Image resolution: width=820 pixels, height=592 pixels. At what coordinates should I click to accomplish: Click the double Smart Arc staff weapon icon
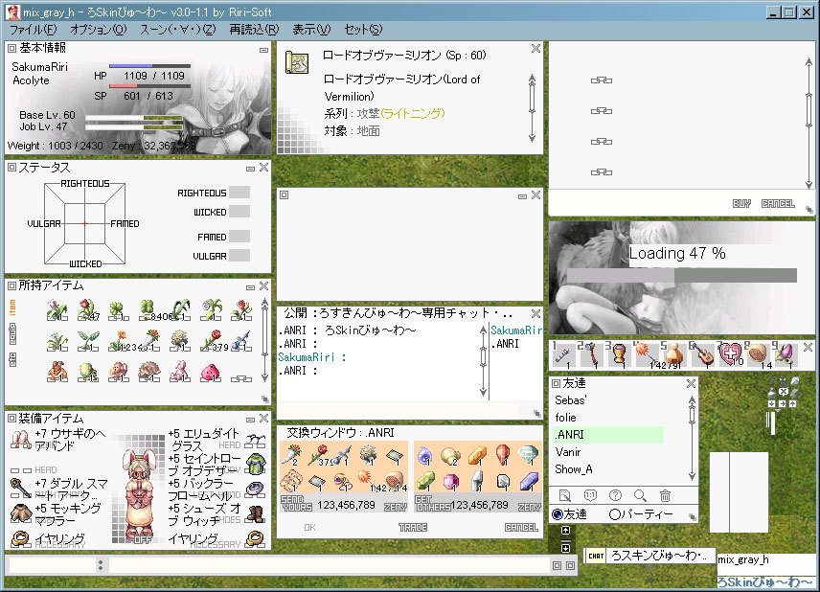(x=20, y=488)
